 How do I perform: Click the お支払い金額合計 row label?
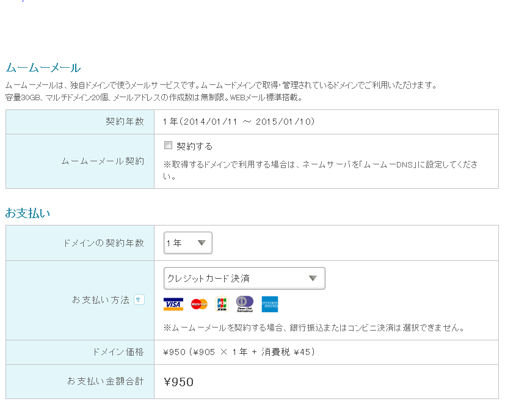105,381
